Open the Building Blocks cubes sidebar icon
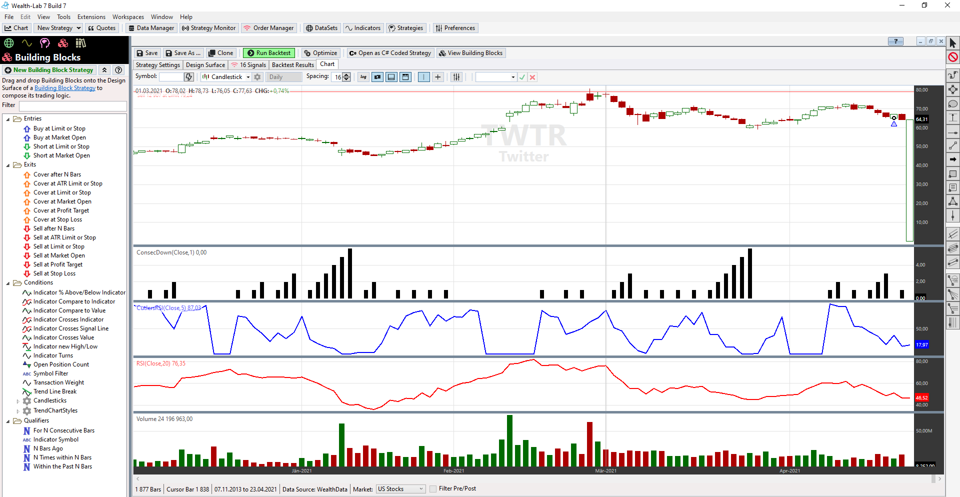Screen dimensions: 960x497 pyautogui.click(x=63, y=43)
